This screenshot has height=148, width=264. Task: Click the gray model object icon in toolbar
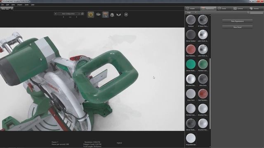click(112, 15)
